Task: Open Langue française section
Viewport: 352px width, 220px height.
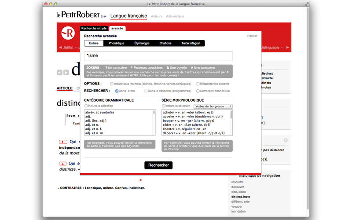Action: (128, 16)
